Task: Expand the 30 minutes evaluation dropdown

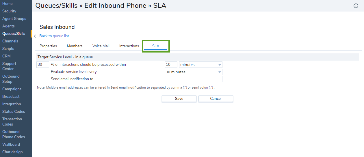Action: pyautogui.click(x=194, y=72)
